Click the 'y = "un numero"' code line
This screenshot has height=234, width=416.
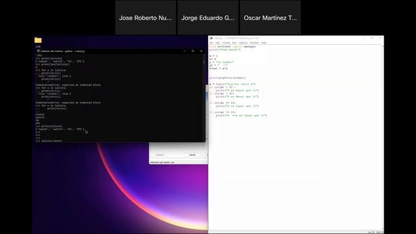point(222,62)
